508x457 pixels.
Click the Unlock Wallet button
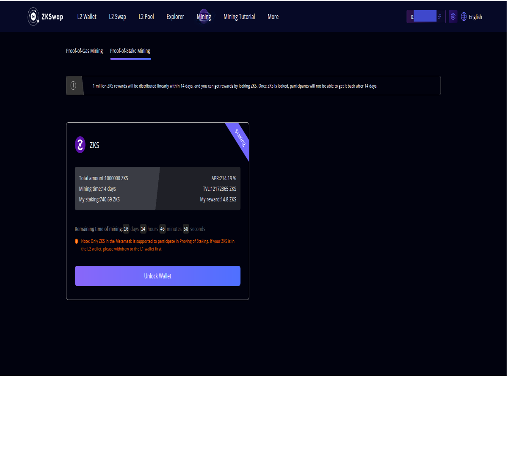point(157,276)
